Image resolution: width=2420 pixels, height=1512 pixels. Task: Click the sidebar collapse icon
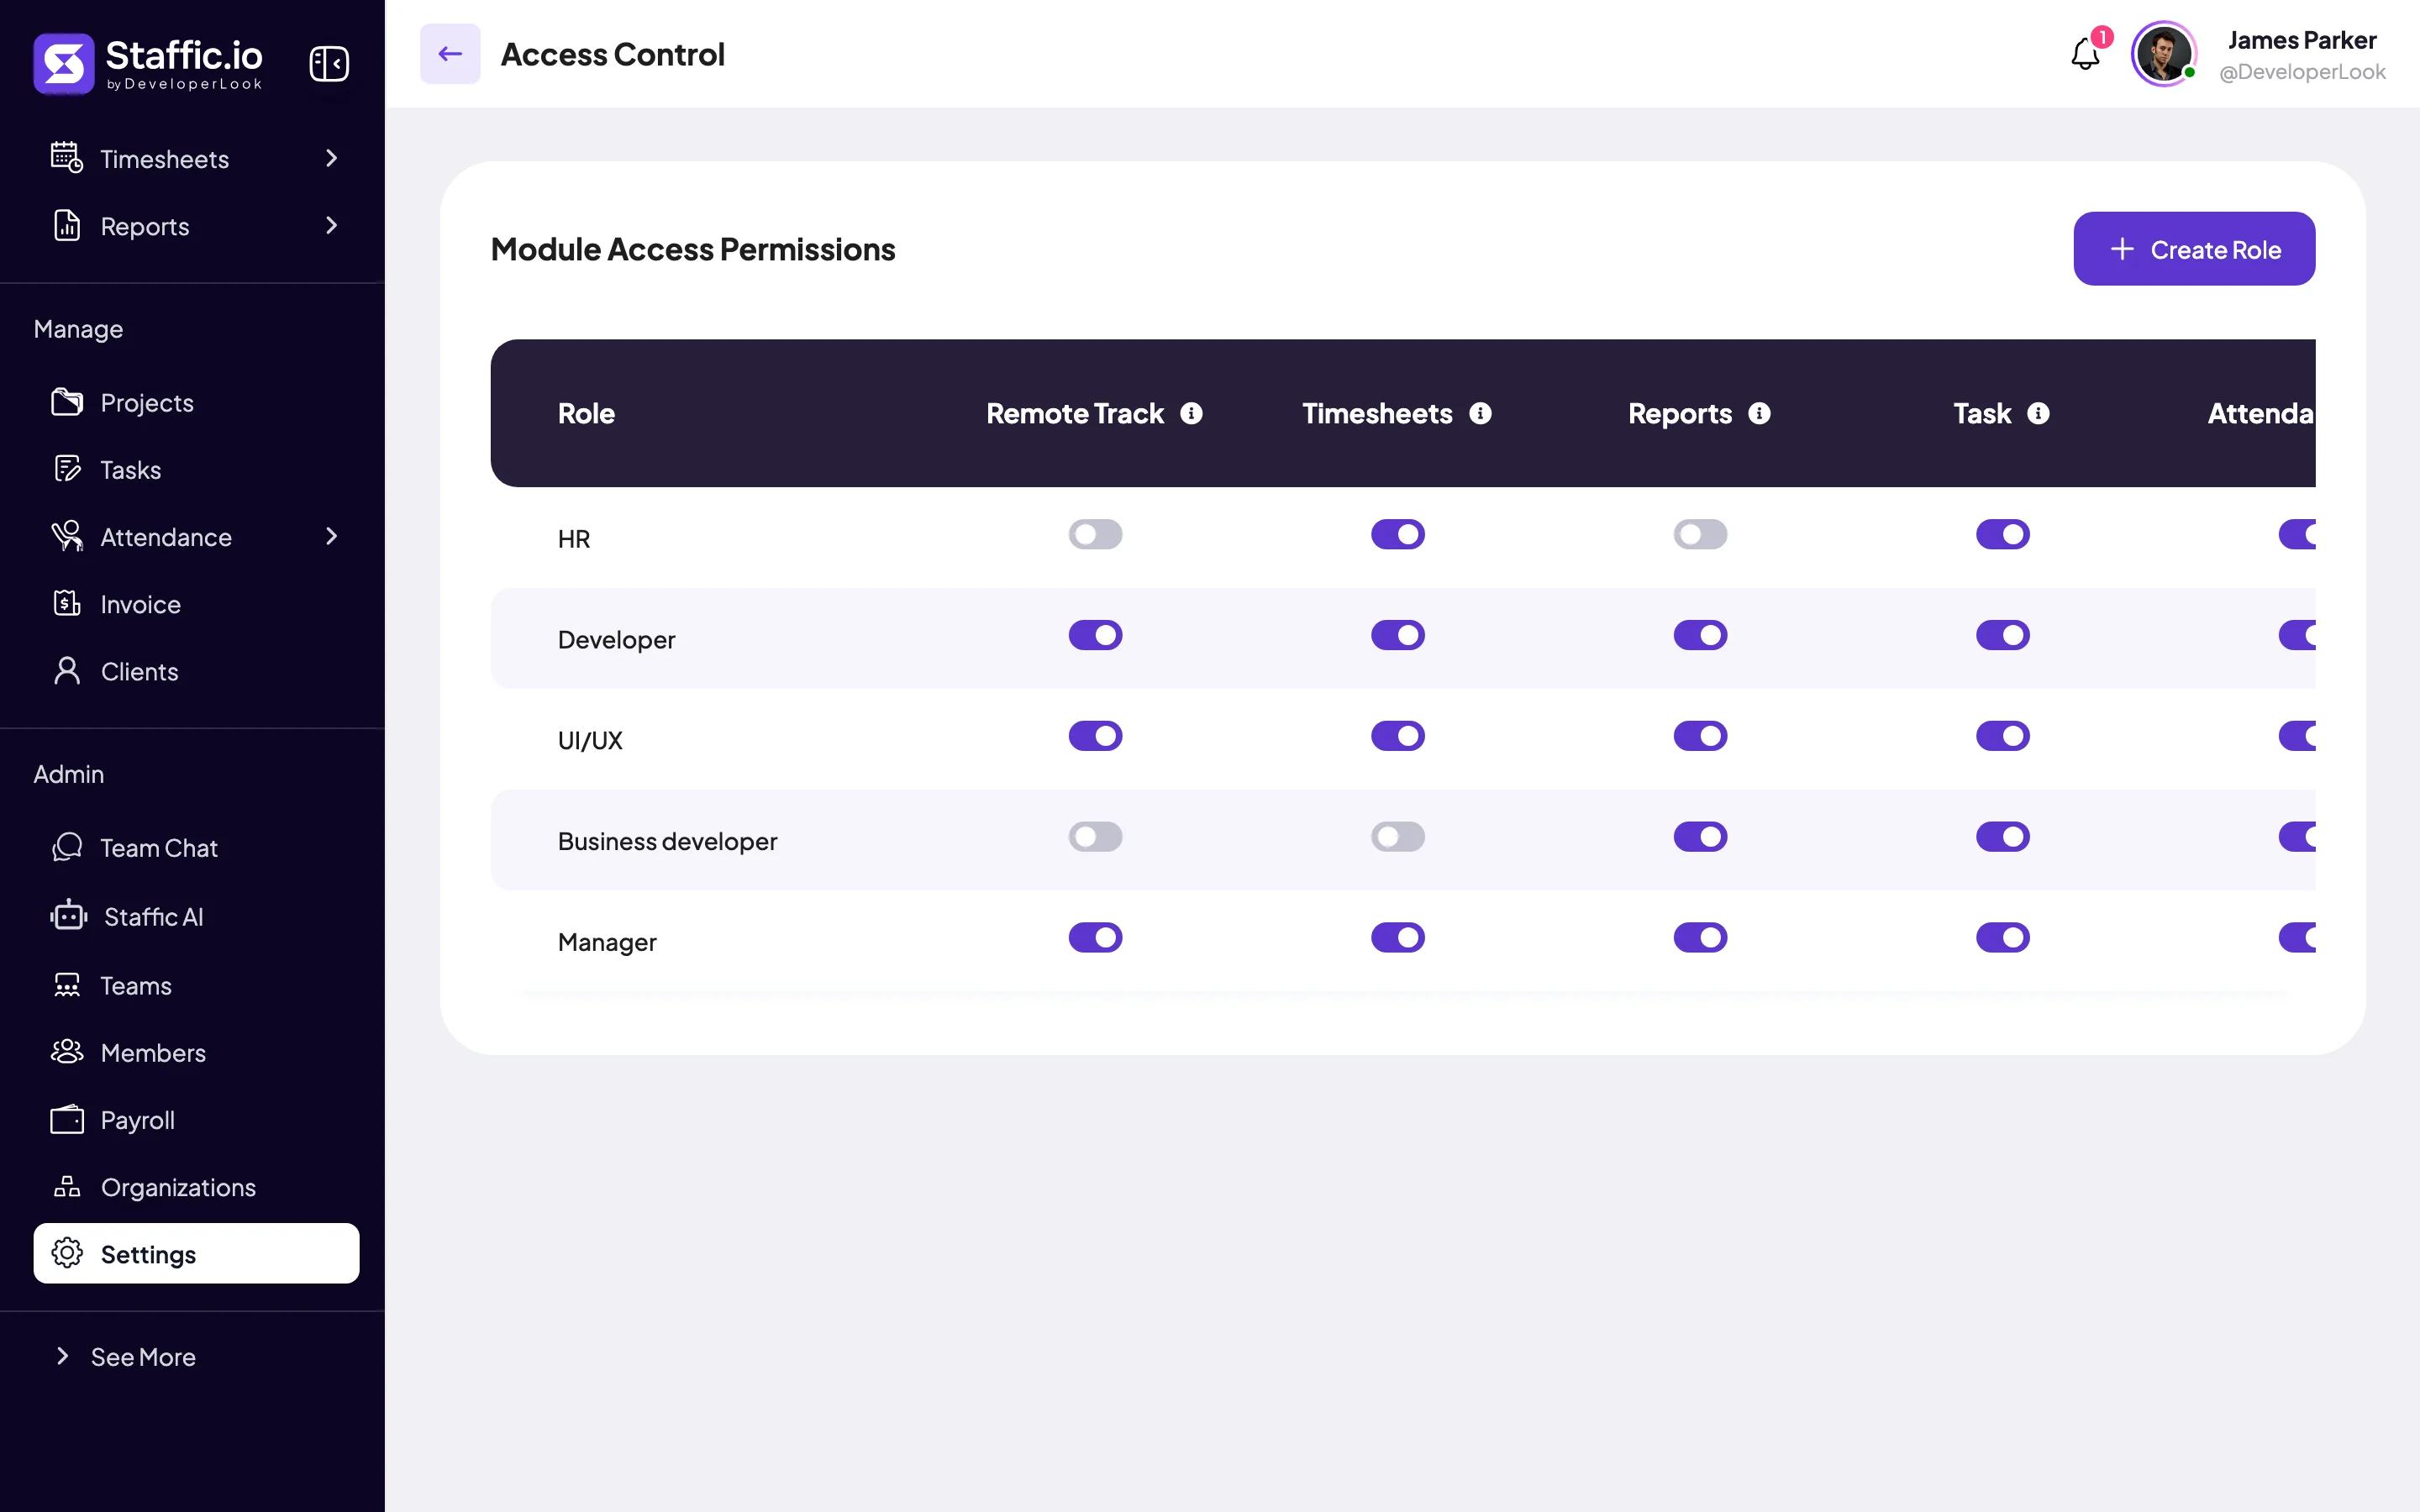pos(329,64)
